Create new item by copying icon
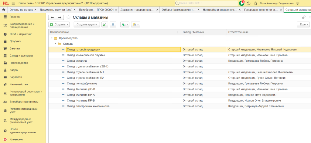Screen dimensions: 311x143 (105, 24)
